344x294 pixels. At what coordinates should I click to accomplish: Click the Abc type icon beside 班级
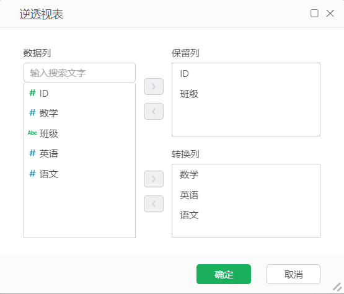[x=32, y=133]
